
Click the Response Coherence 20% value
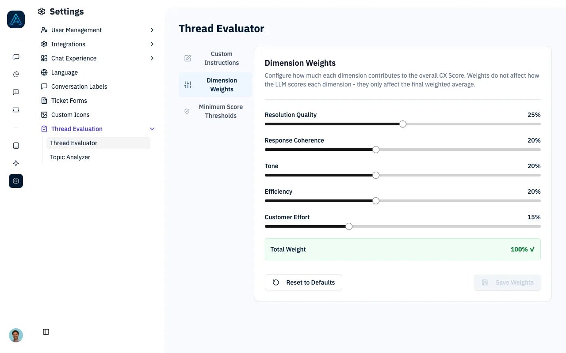[x=534, y=140]
